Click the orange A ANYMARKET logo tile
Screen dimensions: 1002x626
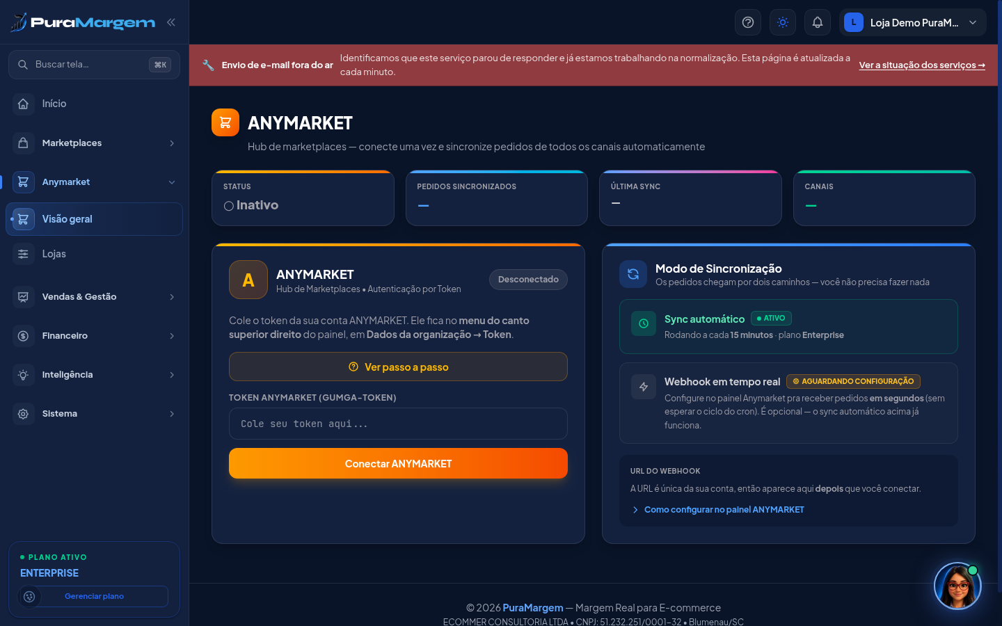coord(248,280)
